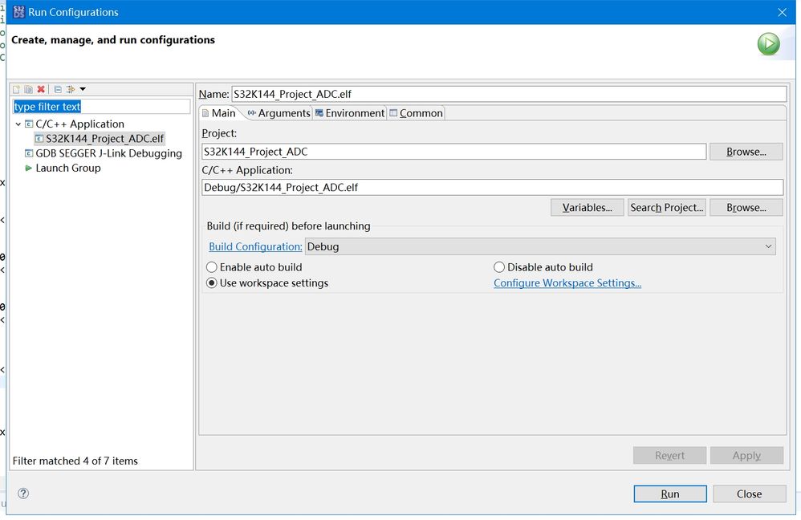The width and height of the screenshot is (801, 520).
Task: Click the Run button
Action: tap(670, 494)
